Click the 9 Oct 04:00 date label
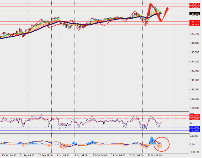 [x=81, y=155]
